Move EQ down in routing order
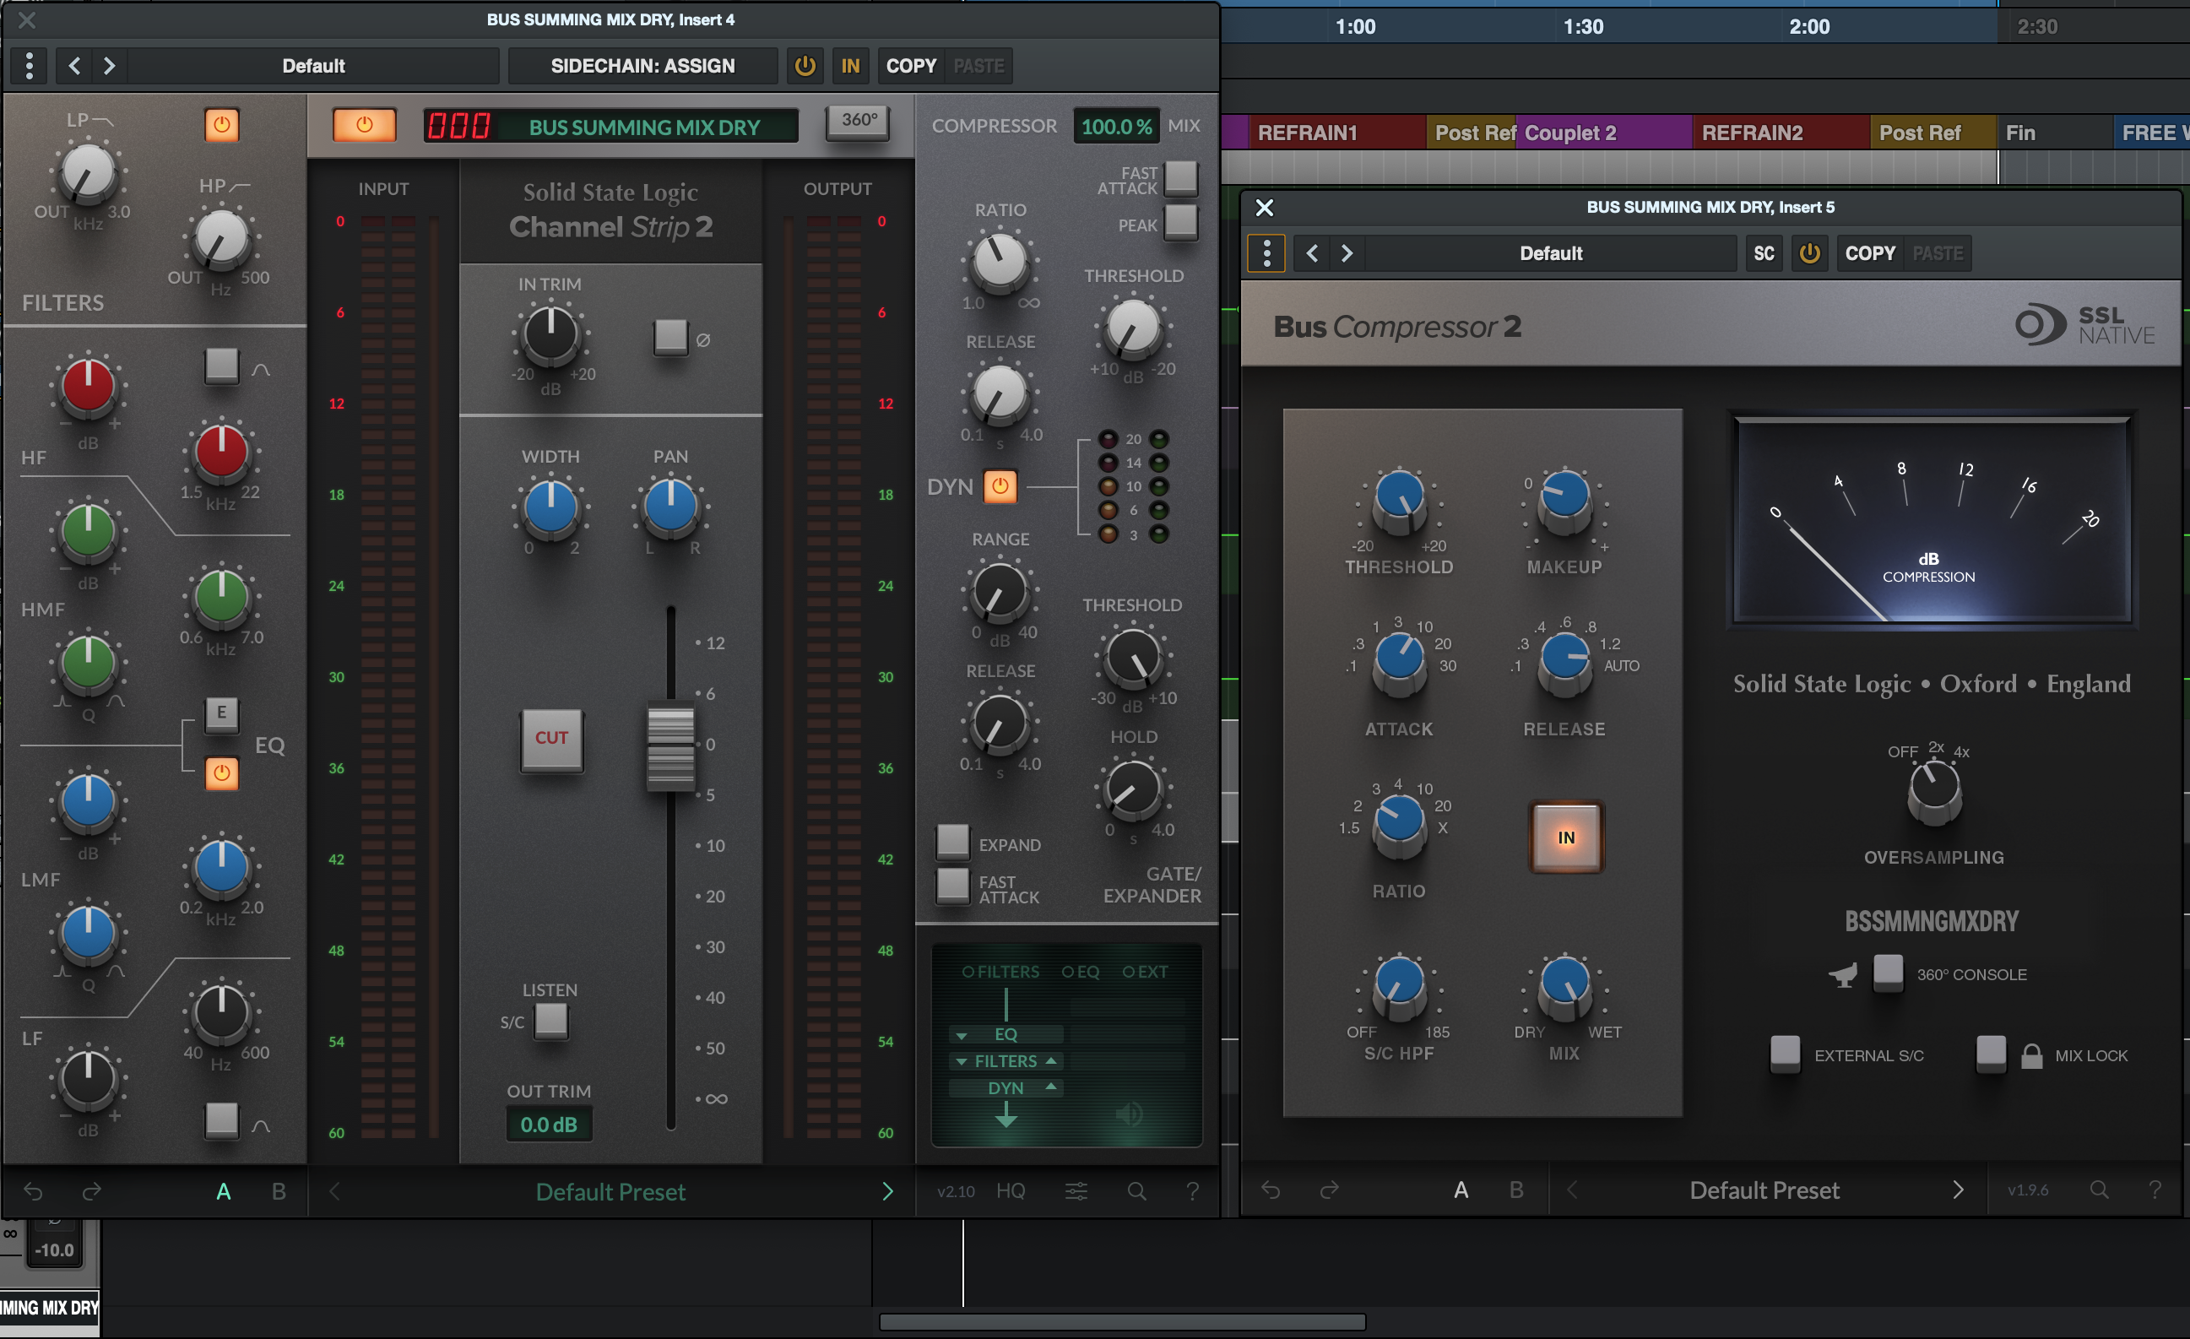This screenshot has width=2190, height=1339. click(962, 1035)
